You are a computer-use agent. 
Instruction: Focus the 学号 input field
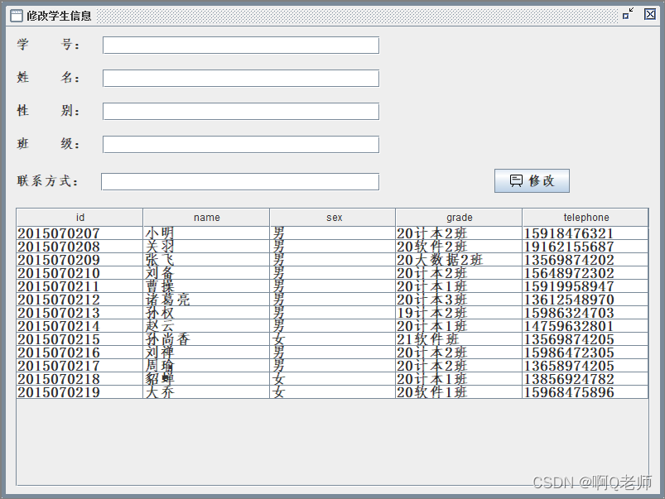241,46
